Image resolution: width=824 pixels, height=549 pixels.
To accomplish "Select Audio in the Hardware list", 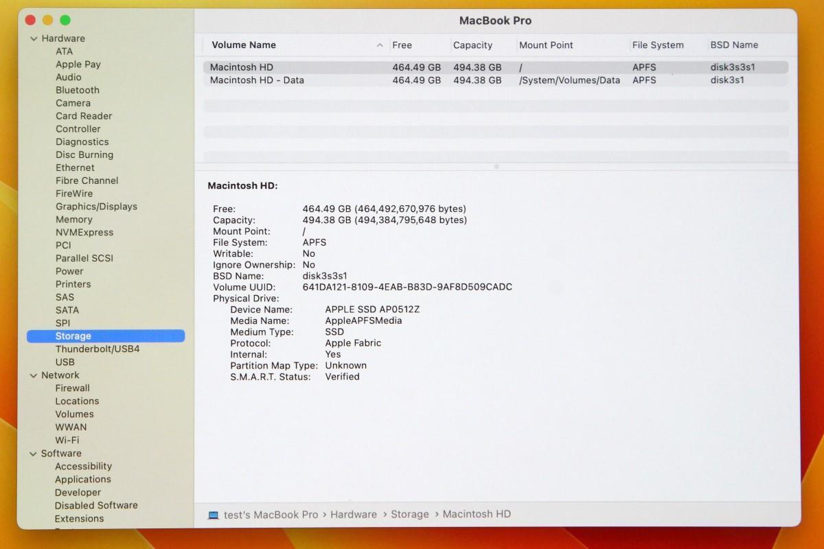I will 69,78.
